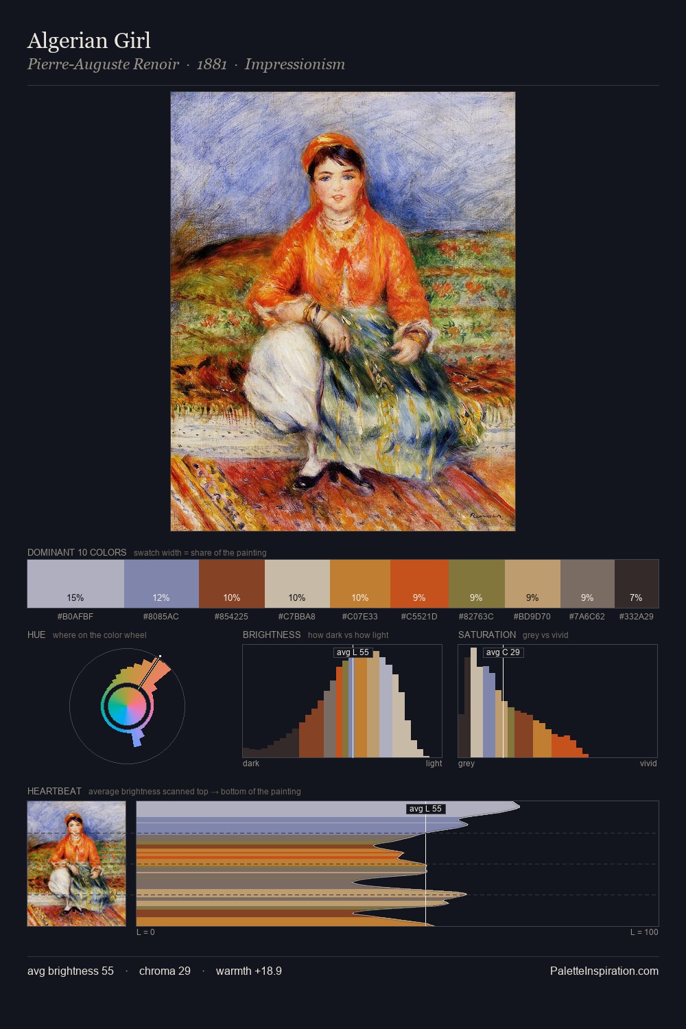This screenshot has height=1029, width=686.
Task: Click the brightness histogram chart
Action: 342,701
